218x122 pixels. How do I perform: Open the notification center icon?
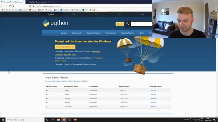(x=214, y=120)
